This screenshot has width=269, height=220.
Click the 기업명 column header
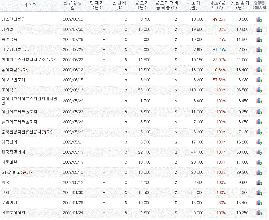coord(30,5)
